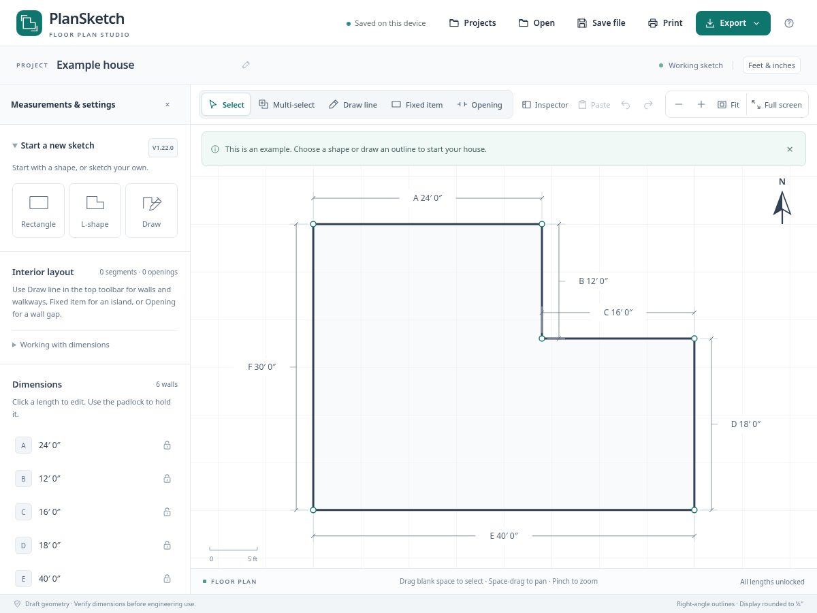817x613 pixels.
Task: Open the Export dropdown menu
Action: click(733, 23)
